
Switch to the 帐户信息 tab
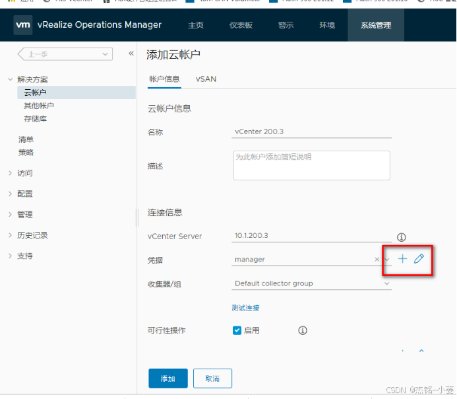point(164,79)
